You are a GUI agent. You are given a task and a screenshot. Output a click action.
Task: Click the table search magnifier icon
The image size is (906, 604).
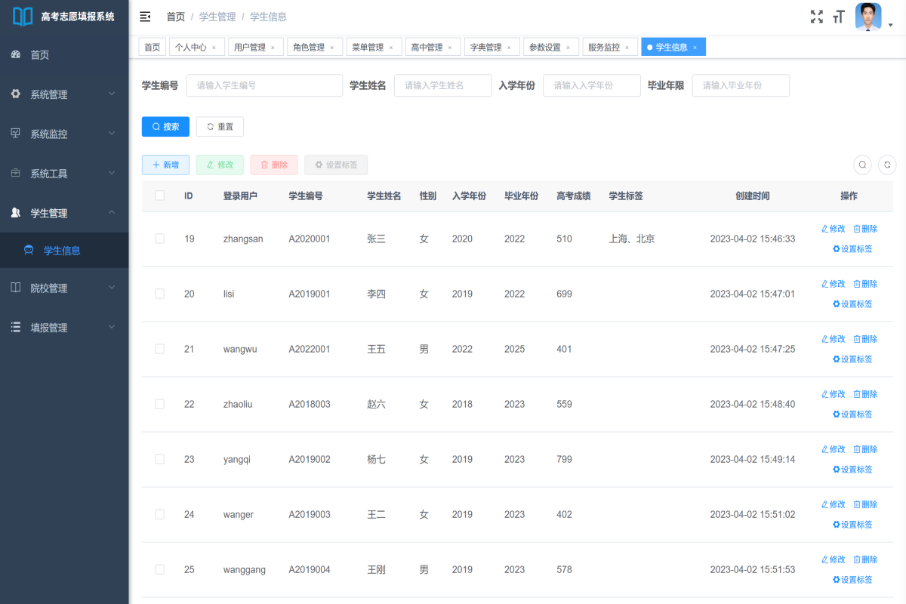(x=862, y=164)
